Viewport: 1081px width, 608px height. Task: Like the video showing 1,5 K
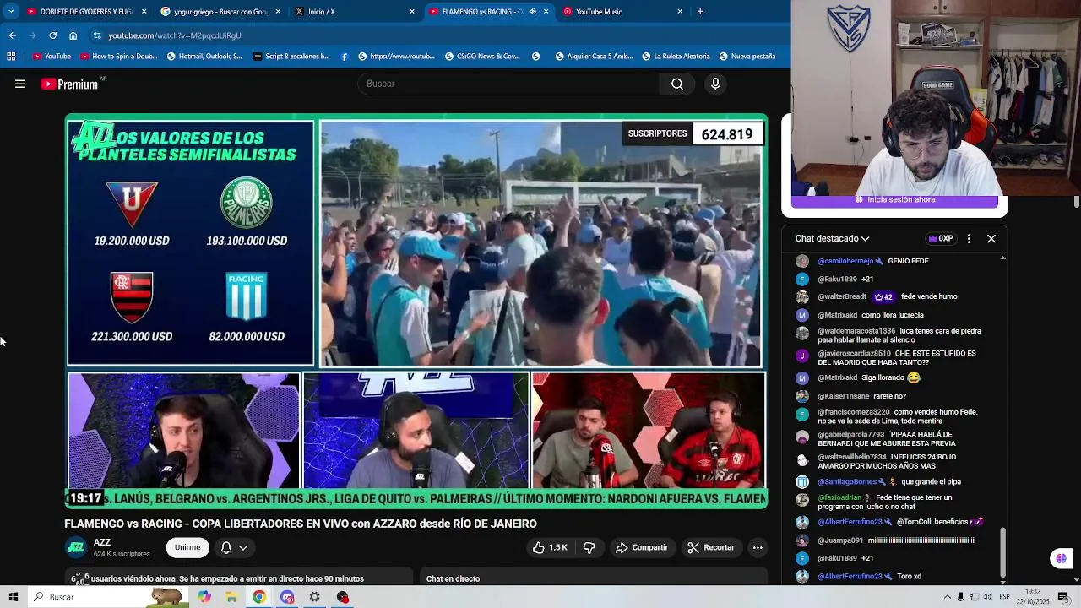tap(549, 547)
